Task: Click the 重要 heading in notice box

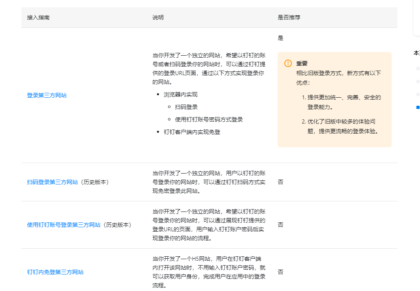Action: point(302,63)
